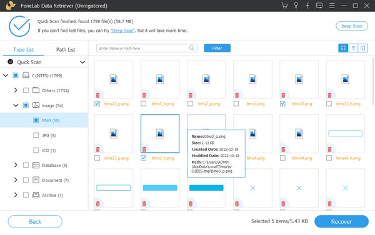Check the Archive (1) checkbox

[26, 195]
